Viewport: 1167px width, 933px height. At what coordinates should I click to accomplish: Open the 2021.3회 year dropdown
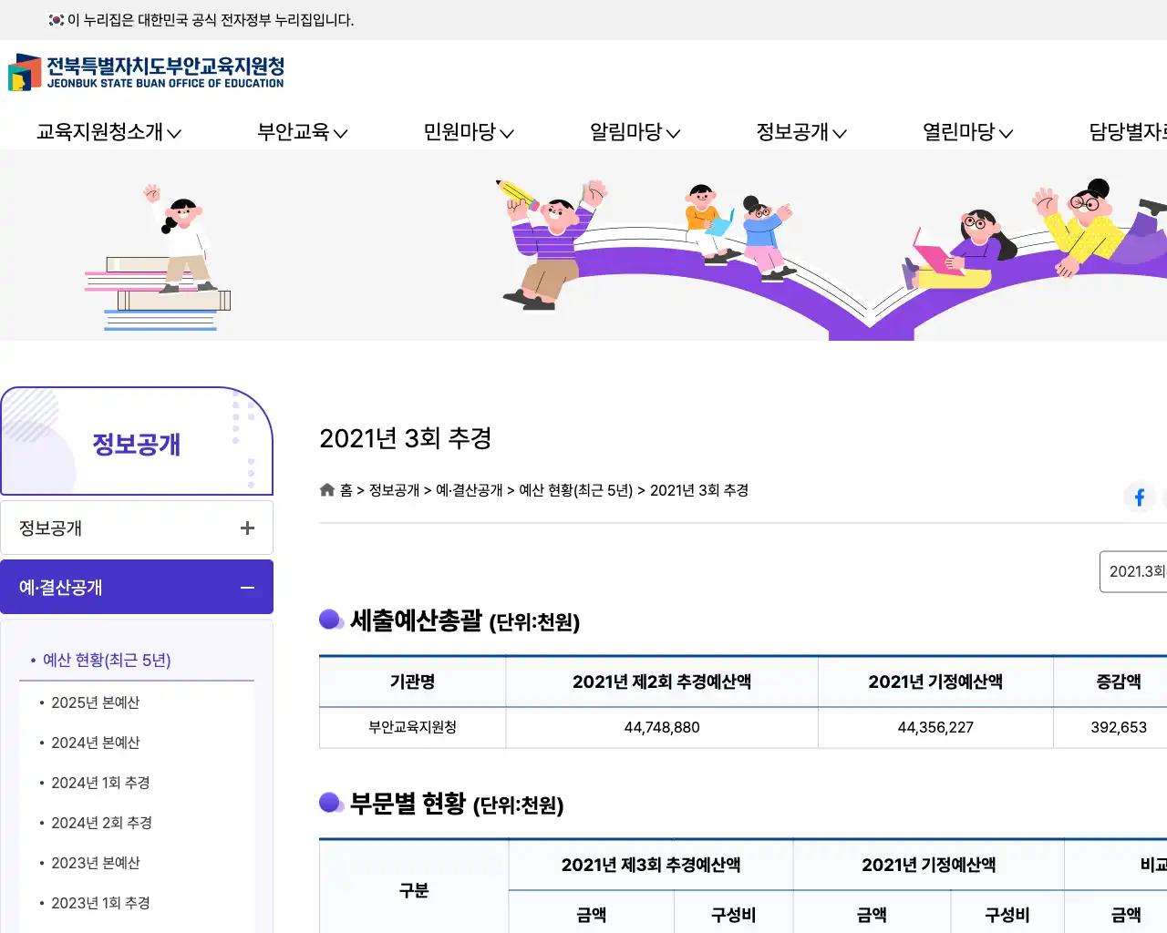click(1133, 571)
